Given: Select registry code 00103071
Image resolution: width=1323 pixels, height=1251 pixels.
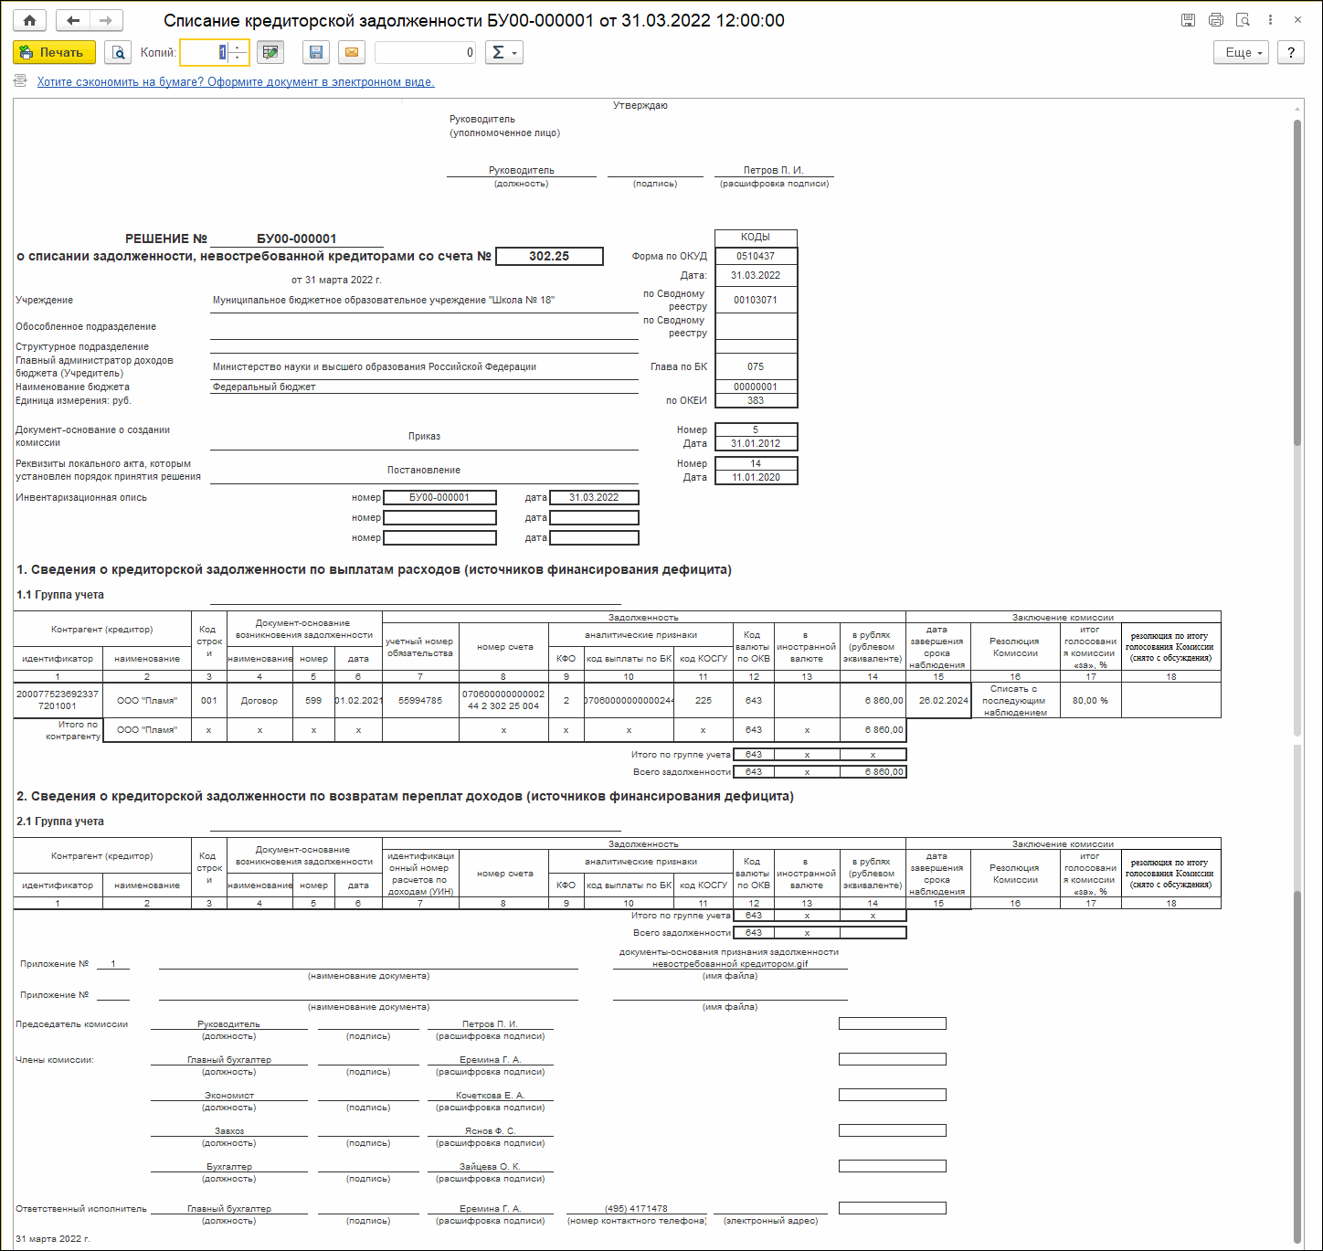Looking at the screenshot, I should pos(756,300).
